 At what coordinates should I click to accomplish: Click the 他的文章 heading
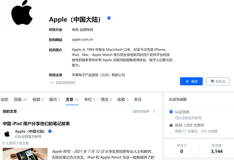10,111
